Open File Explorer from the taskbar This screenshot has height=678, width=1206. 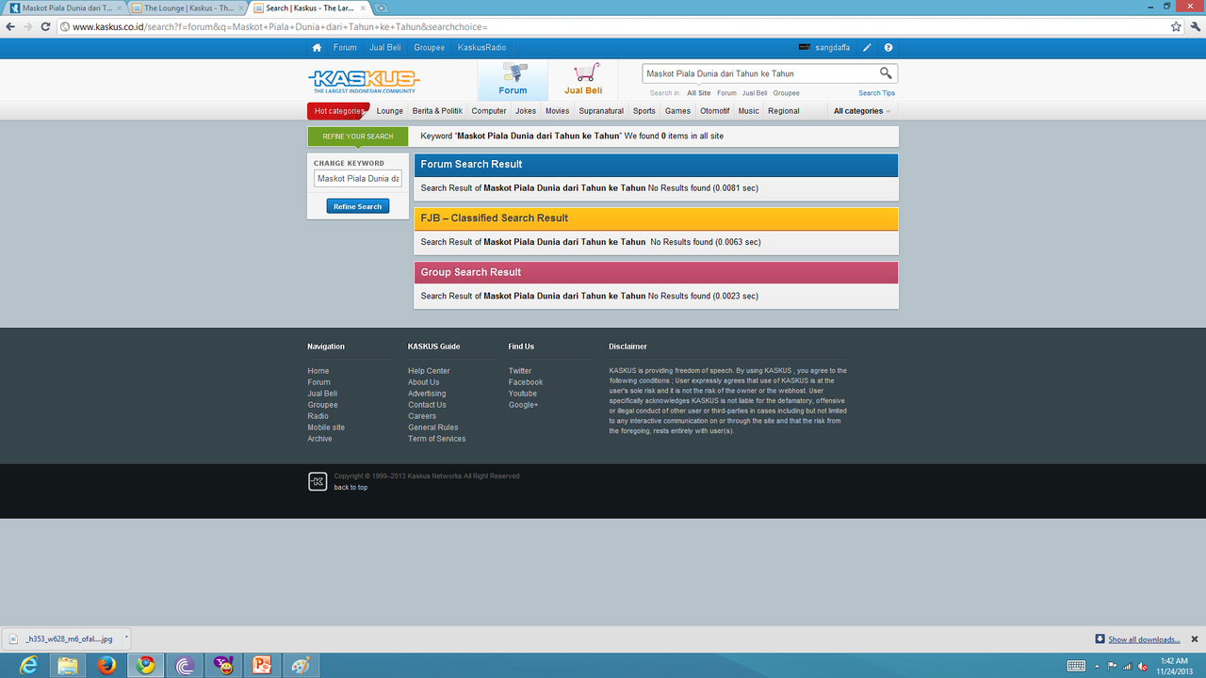68,665
